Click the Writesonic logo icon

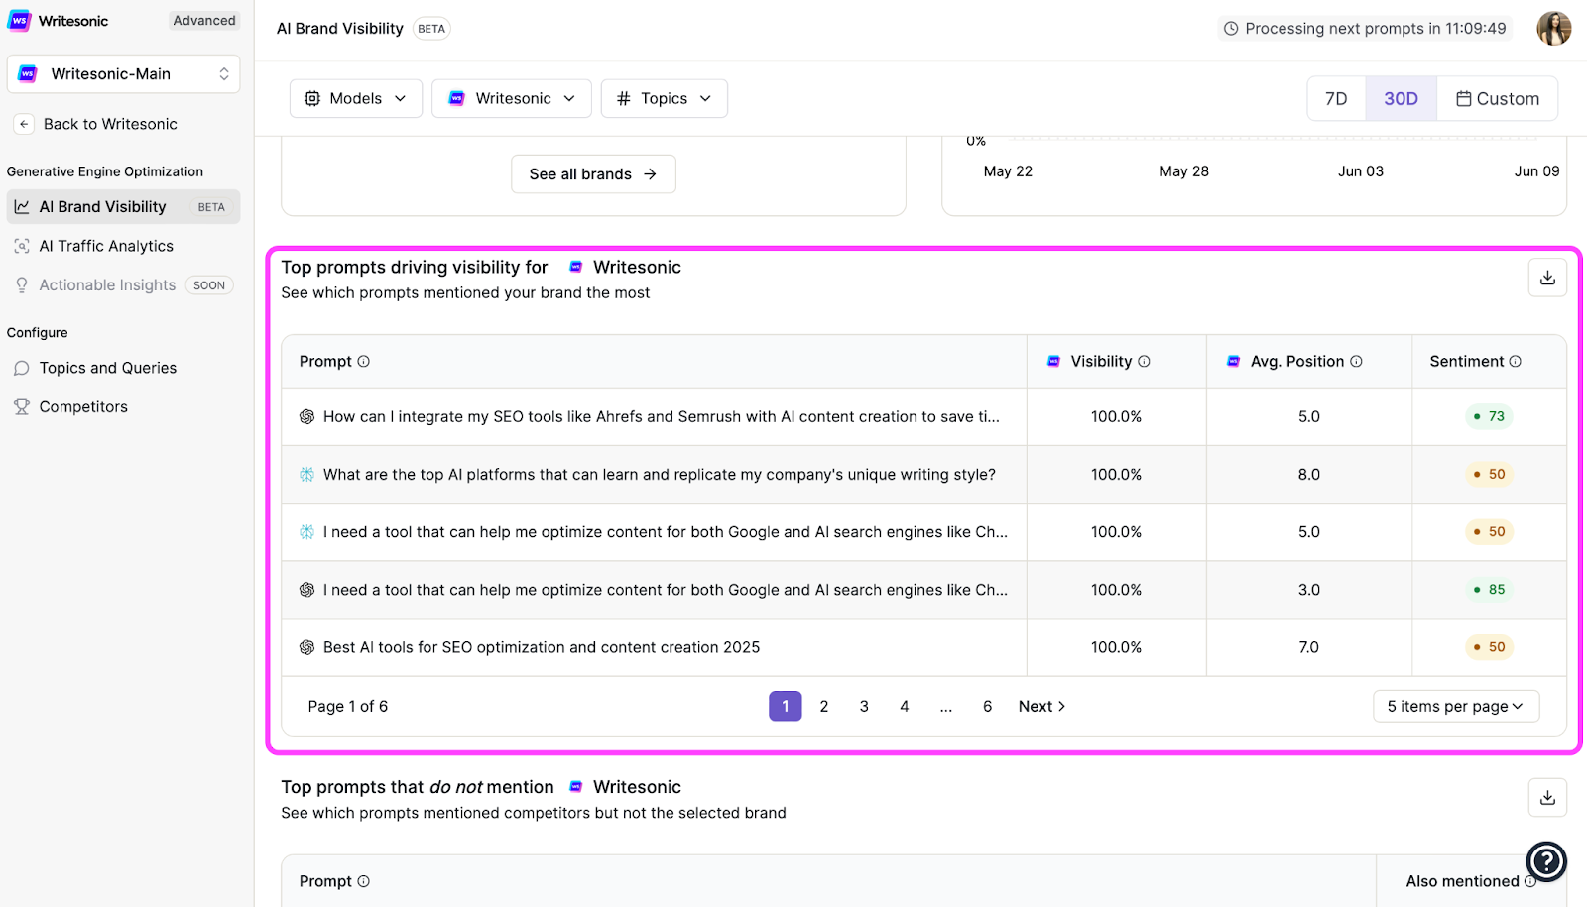[19, 21]
